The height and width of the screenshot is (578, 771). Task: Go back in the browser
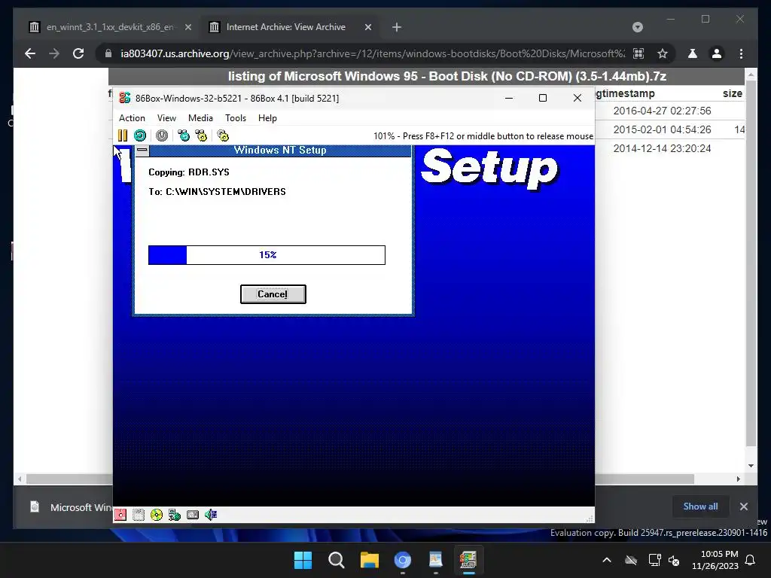(x=30, y=53)
